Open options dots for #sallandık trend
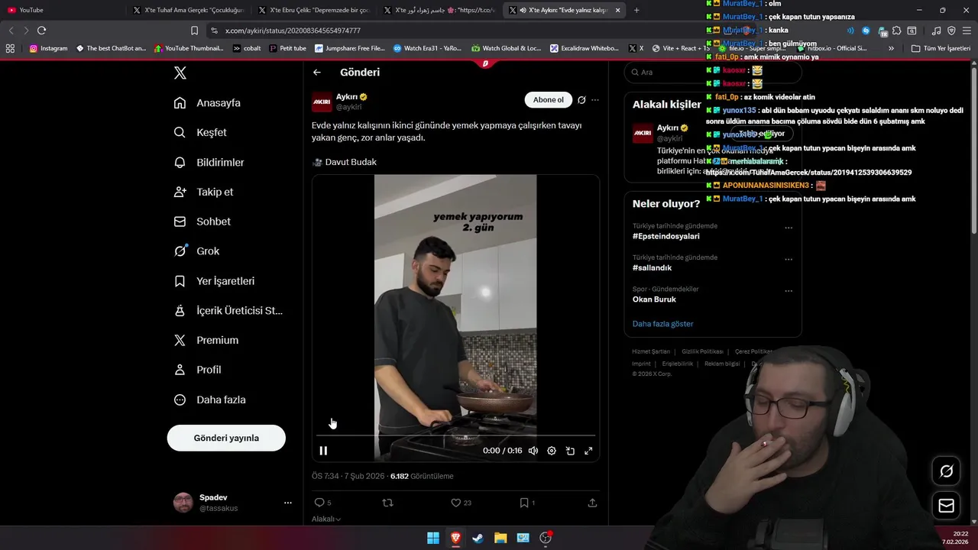978x550 pixels. coord(789,259)
